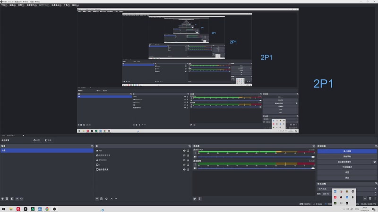Open the preview scaling dropdown arrow
Screen dimensions: 378x212
(23, 135)
